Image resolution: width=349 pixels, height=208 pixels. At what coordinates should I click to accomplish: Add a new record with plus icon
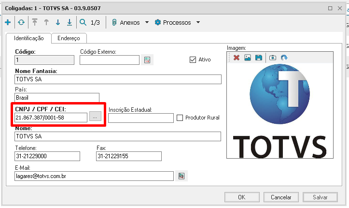(8, 22)
